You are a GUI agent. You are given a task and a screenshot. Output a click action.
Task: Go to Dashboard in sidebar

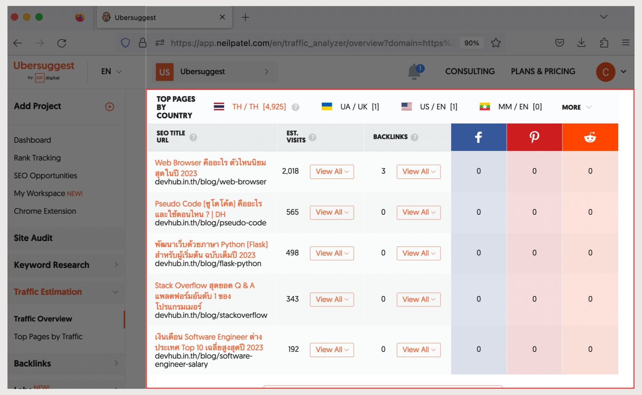tap(32, 140)
